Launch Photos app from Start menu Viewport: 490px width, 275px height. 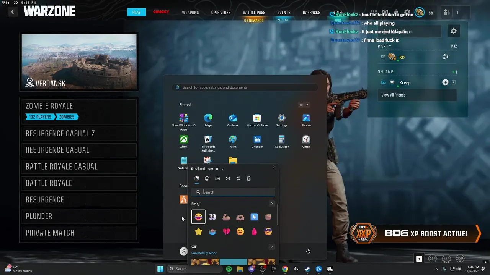click(x=306, y=120)
